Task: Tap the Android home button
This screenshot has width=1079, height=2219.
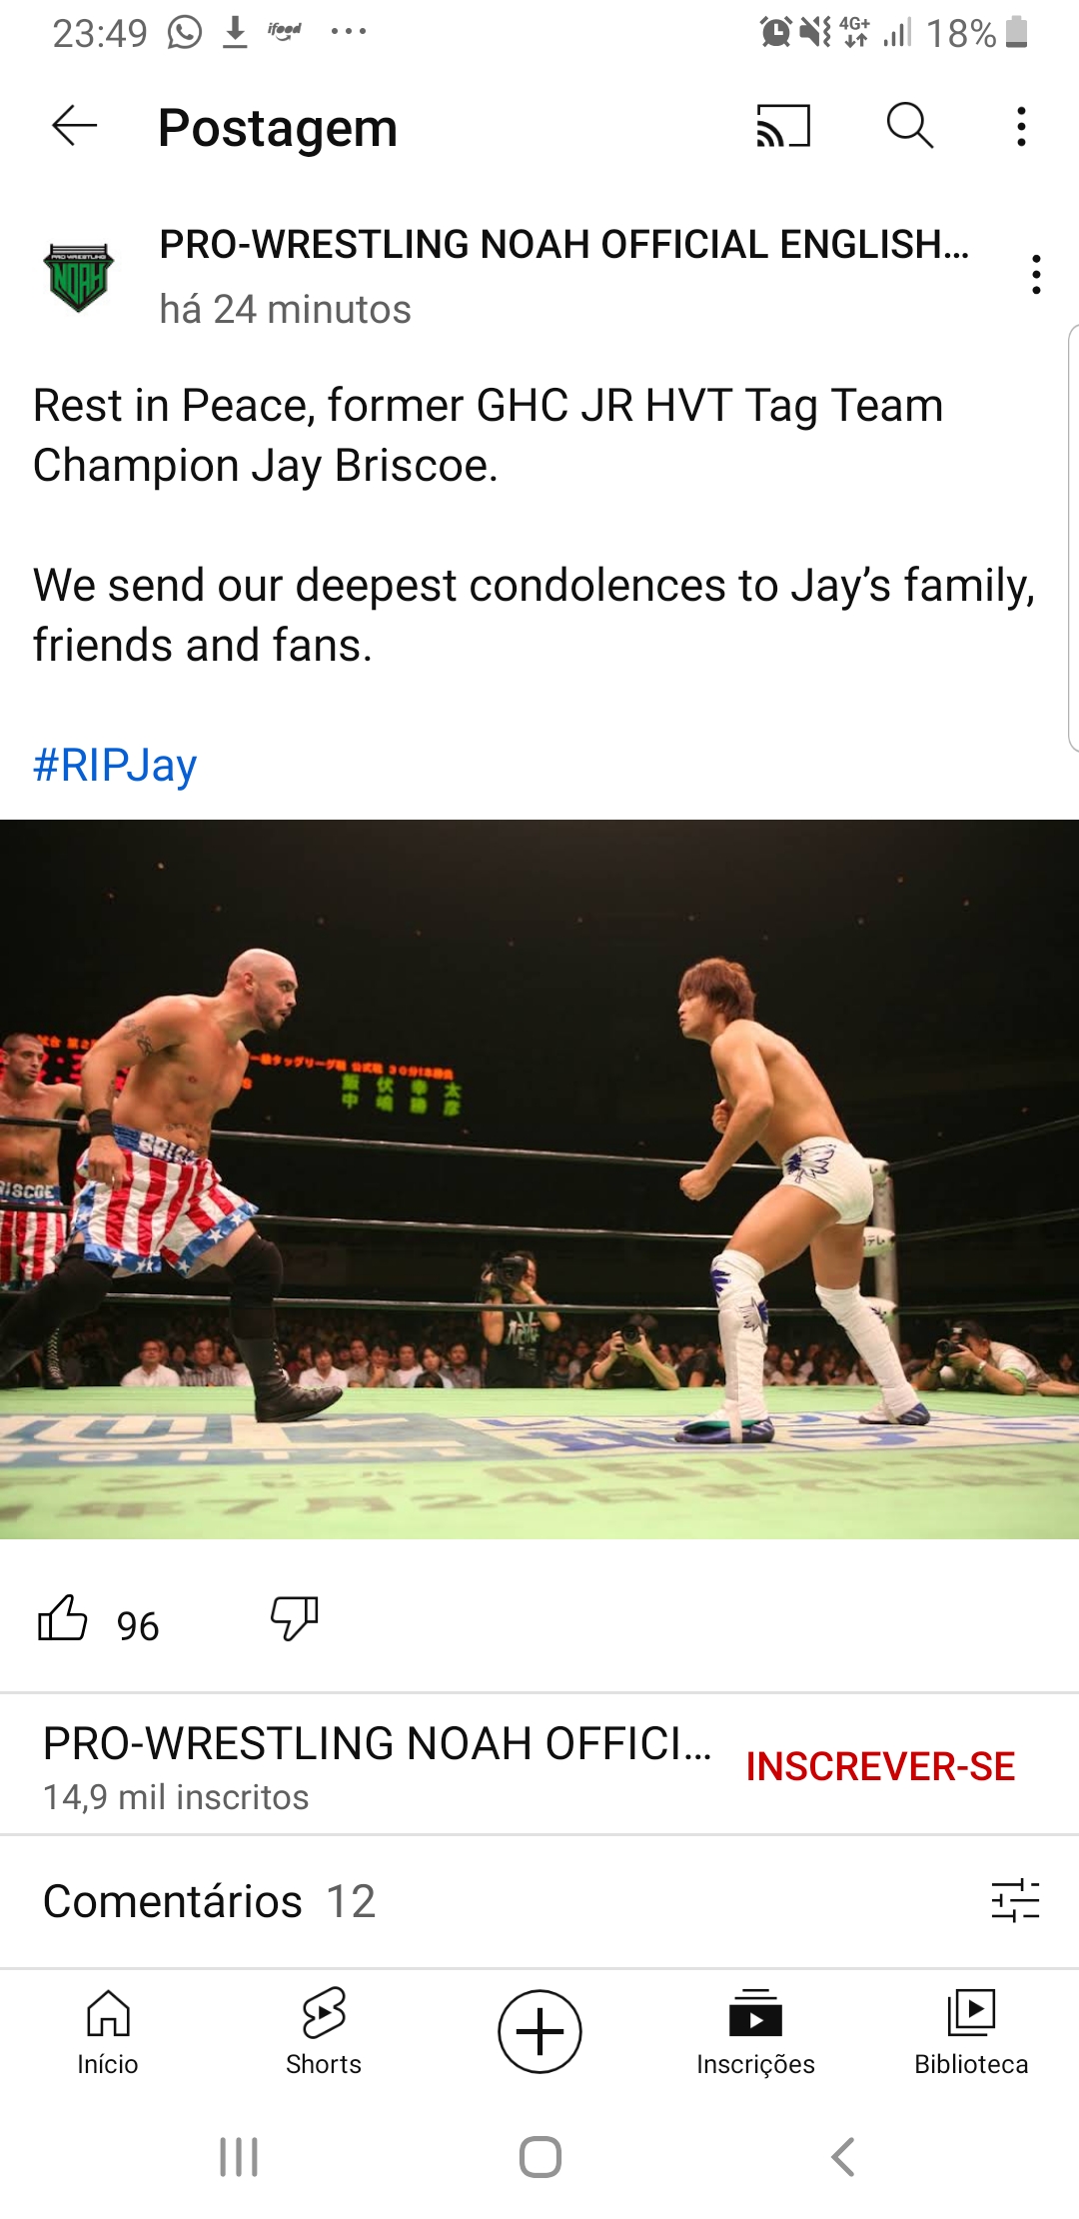Action: (540, 2157)
